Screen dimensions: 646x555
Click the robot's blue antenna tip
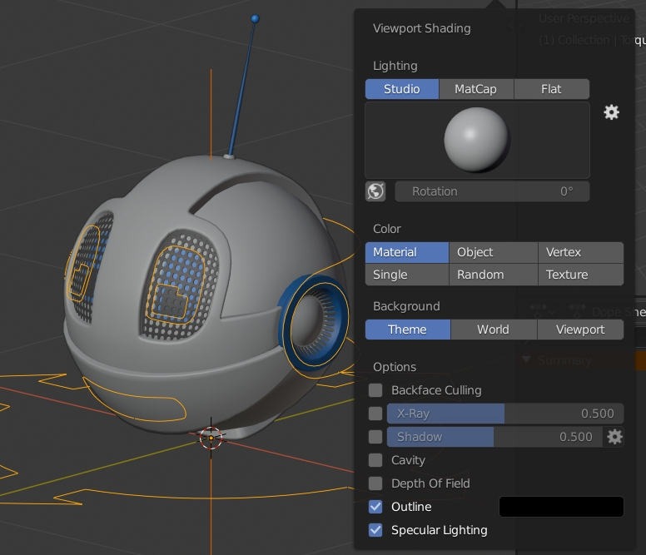pyautogui.click(x=255, y=18)
